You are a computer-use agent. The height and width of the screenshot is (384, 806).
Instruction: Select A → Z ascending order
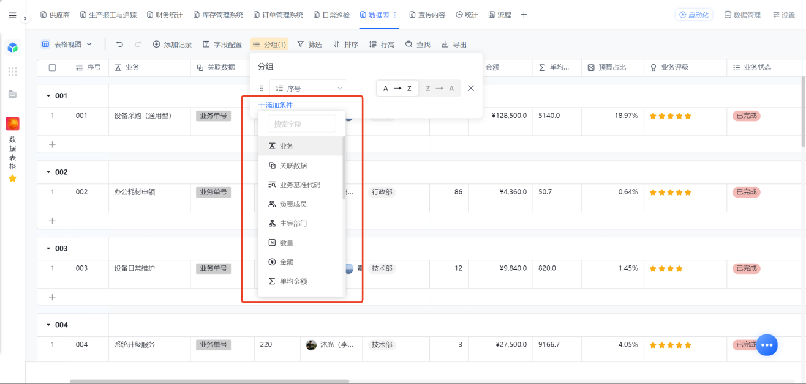(397, 88)
